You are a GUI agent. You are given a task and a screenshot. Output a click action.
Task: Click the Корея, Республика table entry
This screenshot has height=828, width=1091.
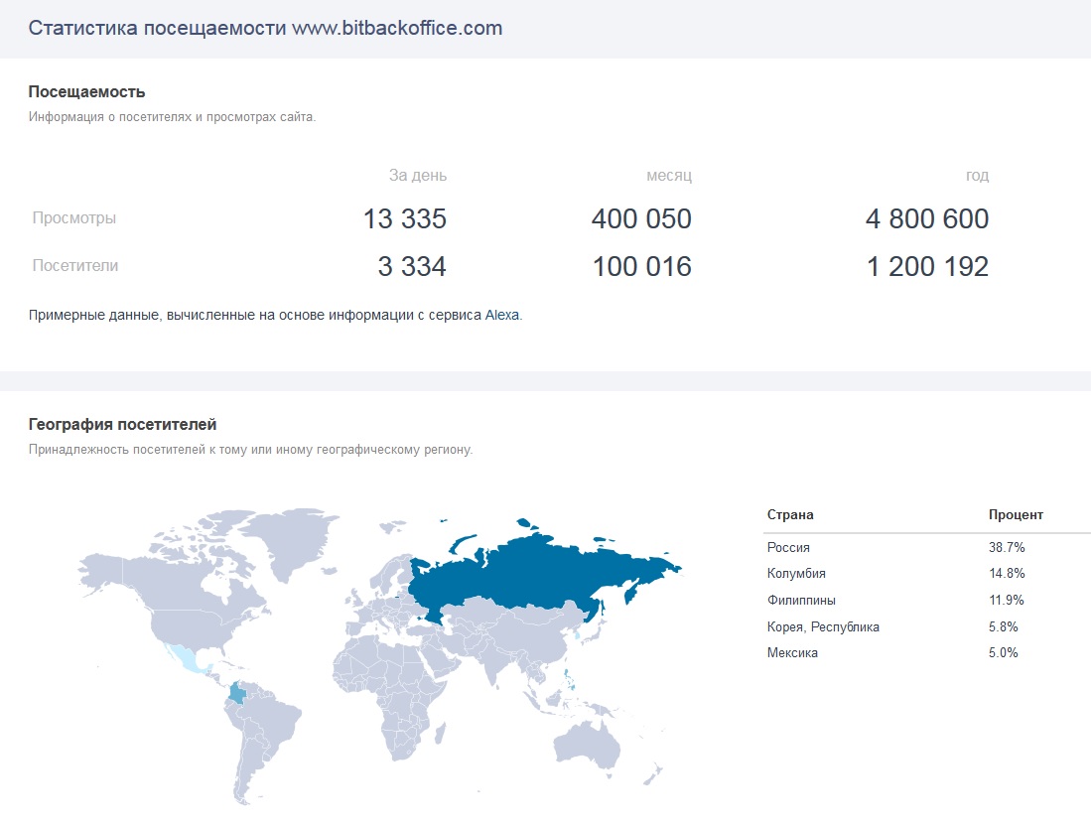click(x=823, y=627)
